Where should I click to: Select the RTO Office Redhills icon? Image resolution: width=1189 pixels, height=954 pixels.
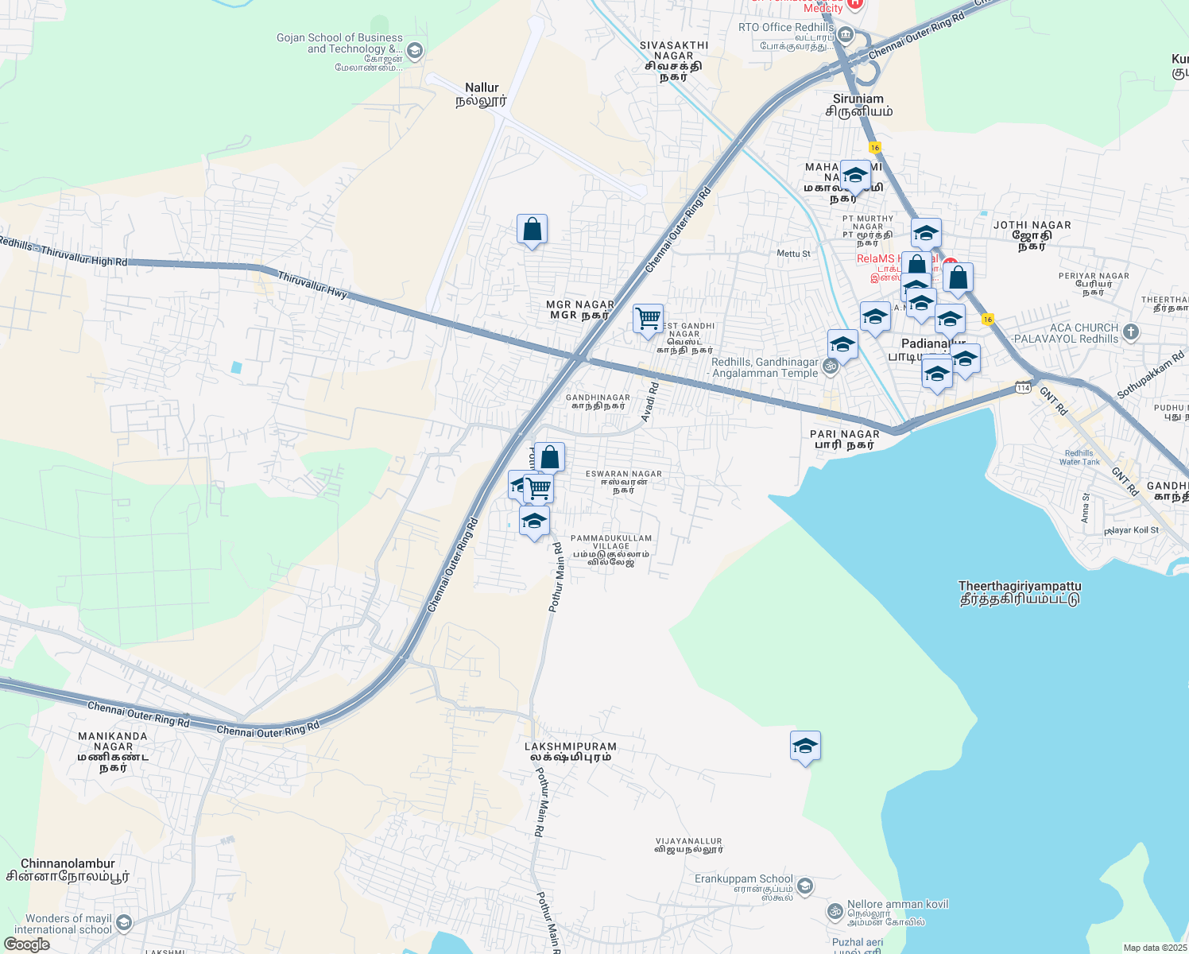[x=845, y=35]
